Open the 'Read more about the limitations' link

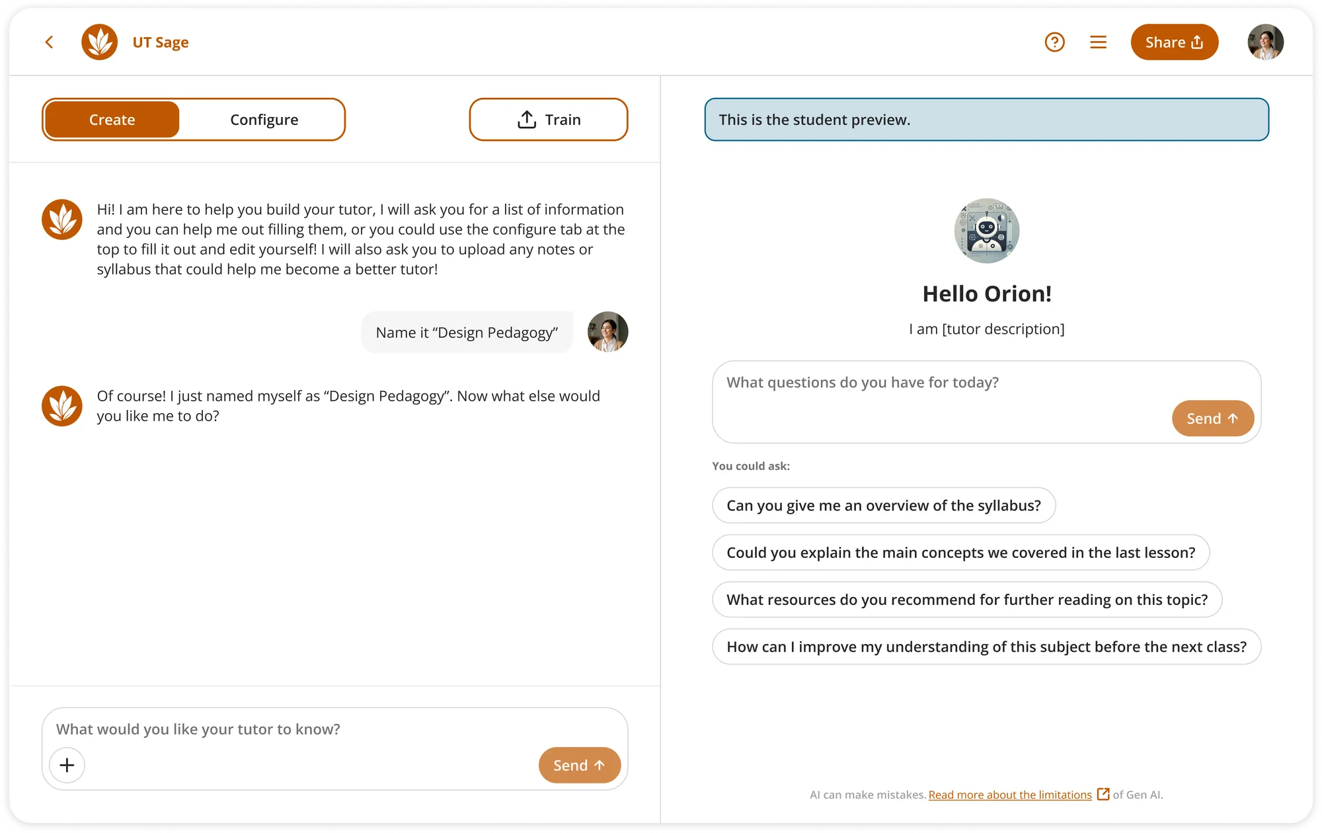pyautogui.click(x=1010, y=795)
